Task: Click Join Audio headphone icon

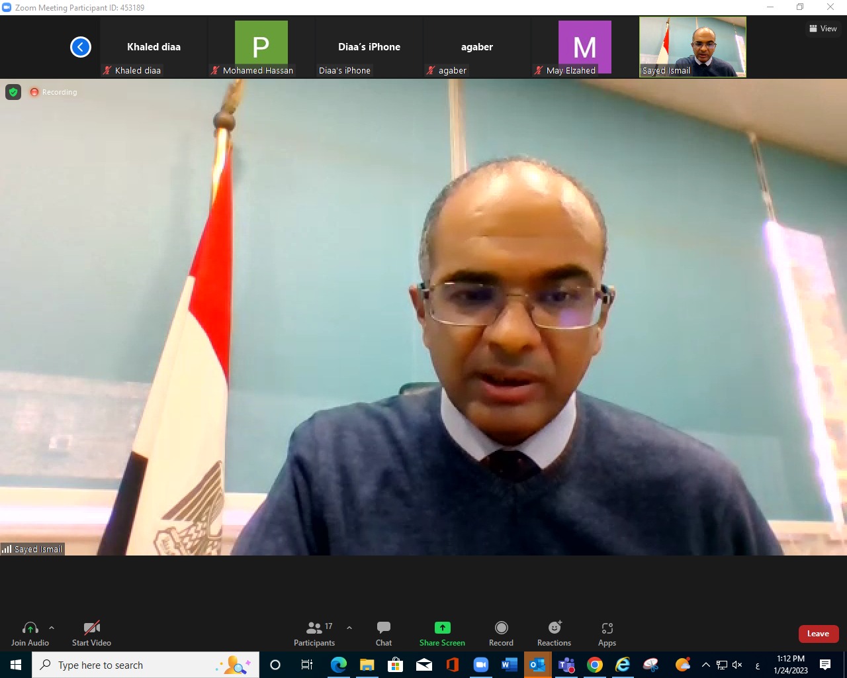Action: pos(30,628)
